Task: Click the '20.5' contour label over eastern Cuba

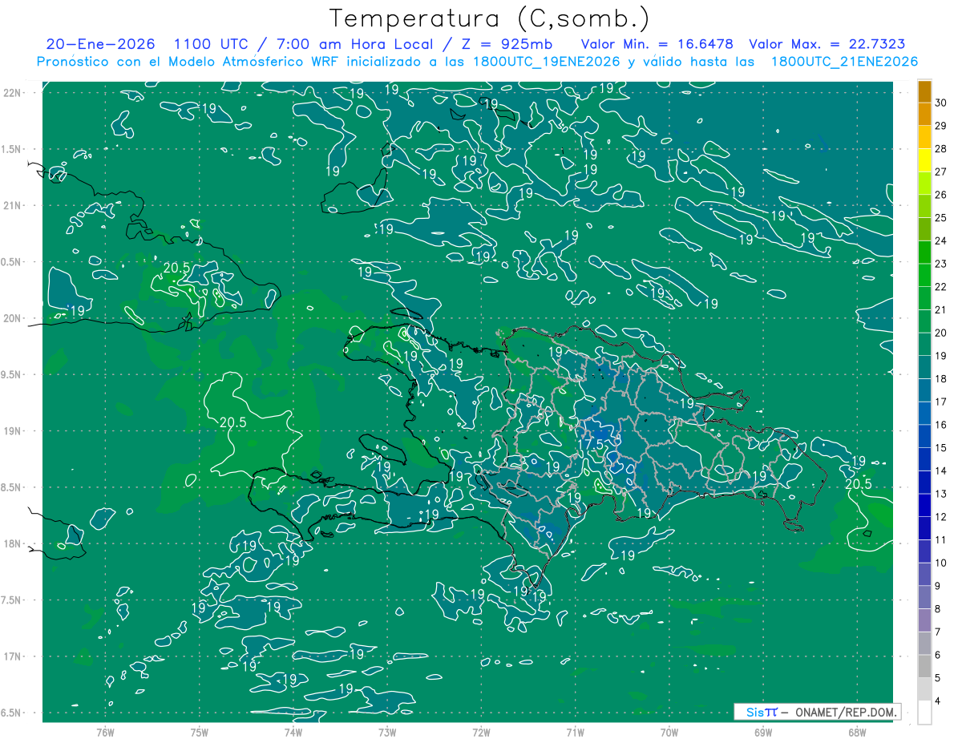Action: coord(176,268)
